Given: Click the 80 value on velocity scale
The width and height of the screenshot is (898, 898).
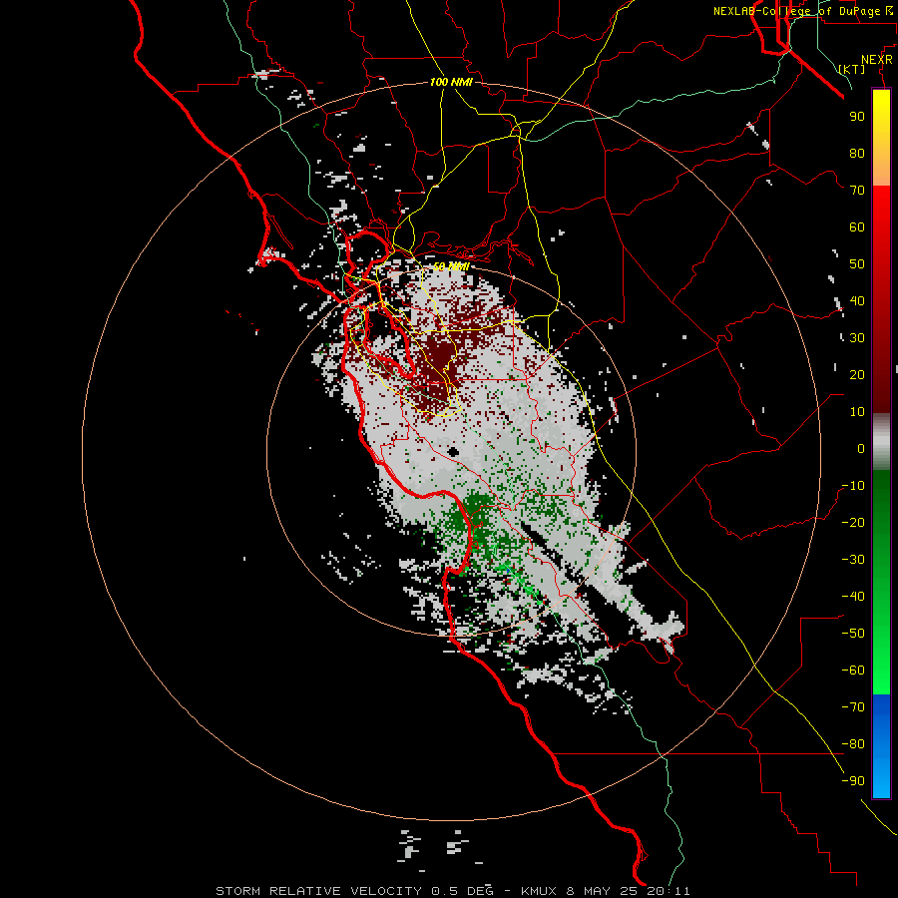Looking at the screenshot, I should tap(857, 153).
